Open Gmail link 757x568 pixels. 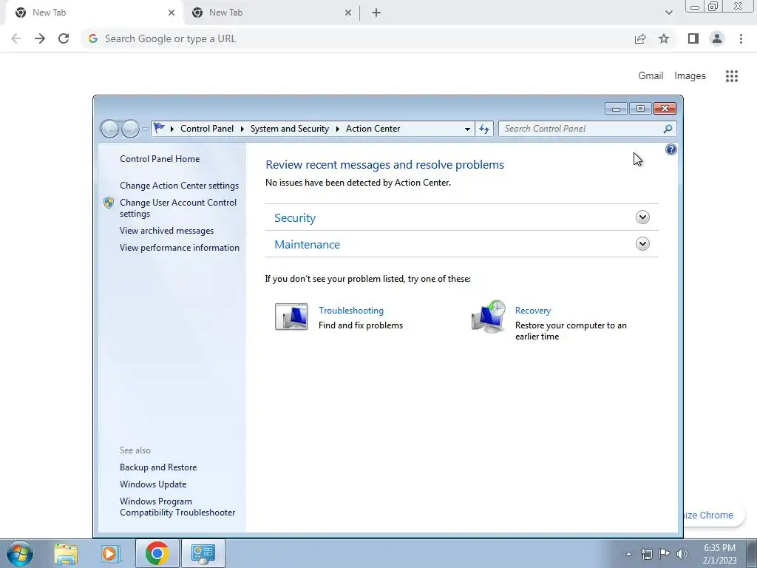(x=651, y=76)
